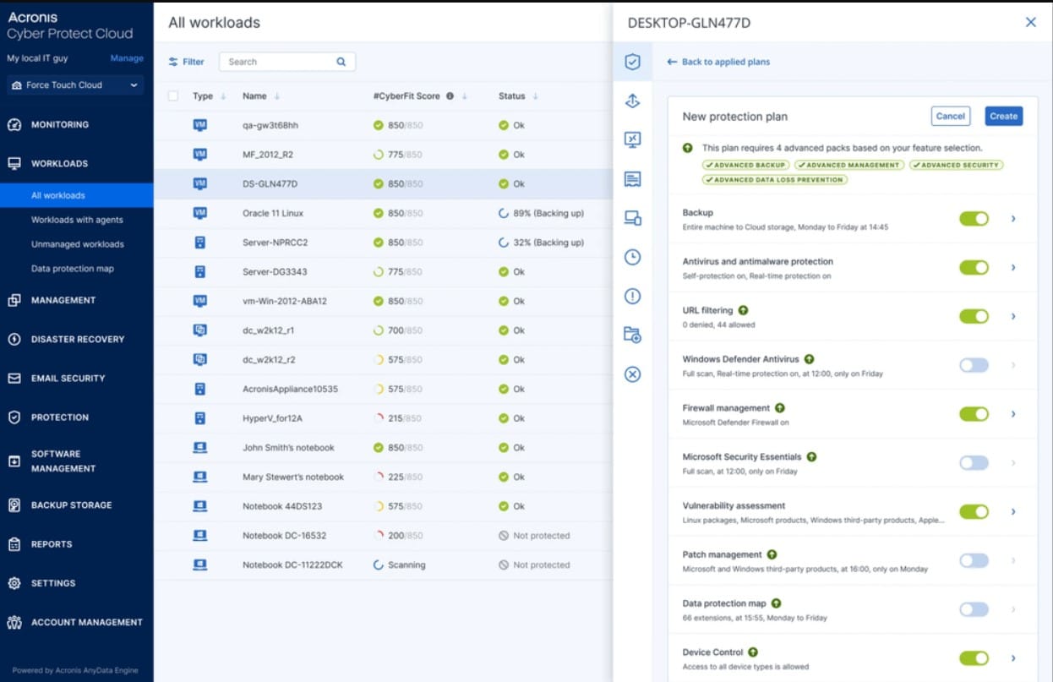Click the Disaster Recovery icon in left navigation
The width and height of the screenshot is (1053, 682).
click(x=14, y=340)
